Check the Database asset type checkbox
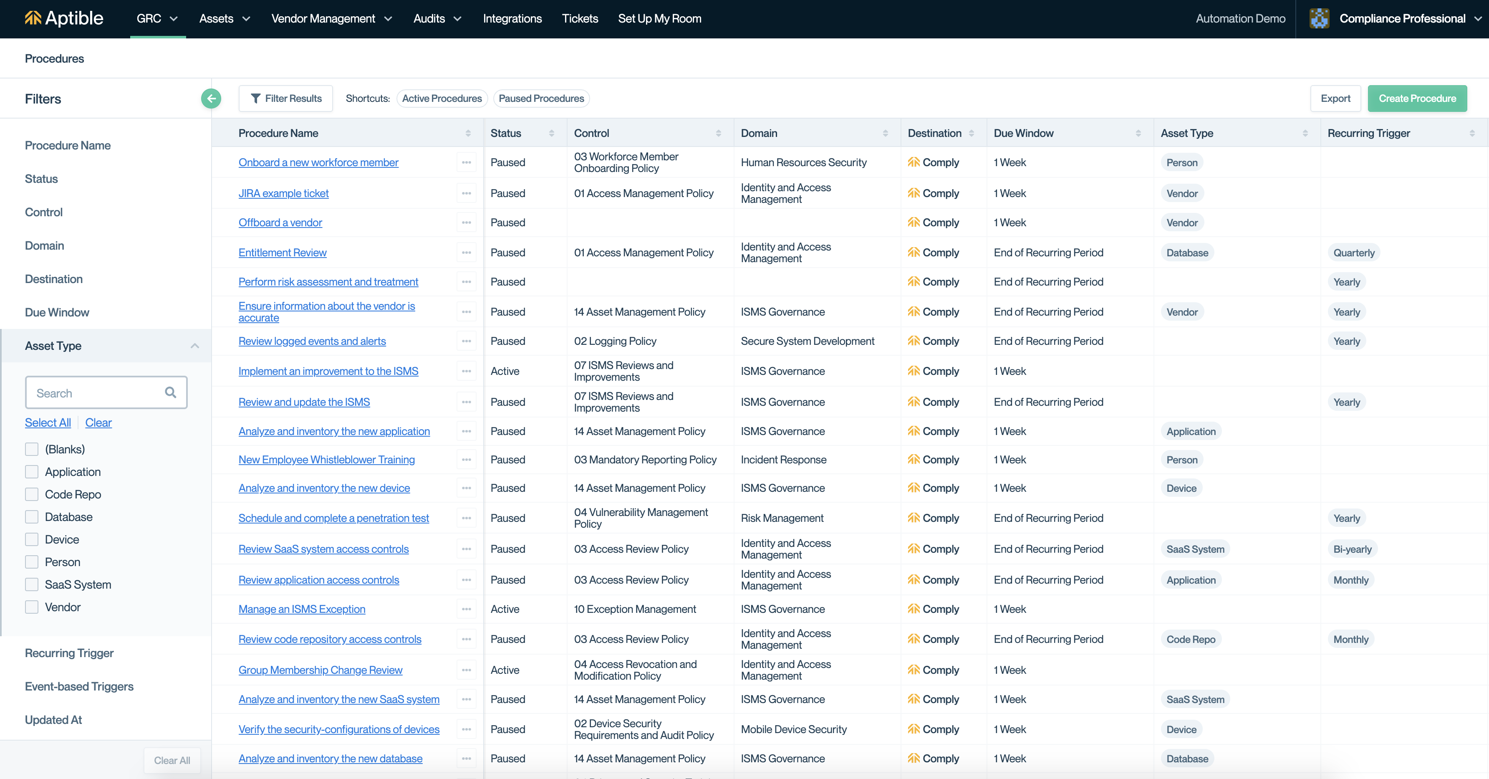1489x779 pixels. tap(32, 517)
